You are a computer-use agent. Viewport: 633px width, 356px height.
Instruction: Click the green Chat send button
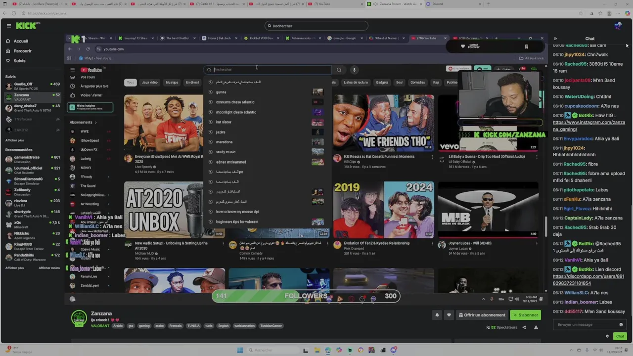pos(620,336)
